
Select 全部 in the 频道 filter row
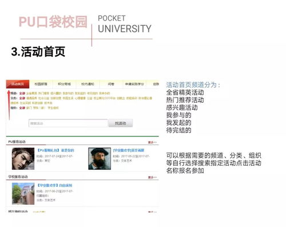click(x=22, y=93)
